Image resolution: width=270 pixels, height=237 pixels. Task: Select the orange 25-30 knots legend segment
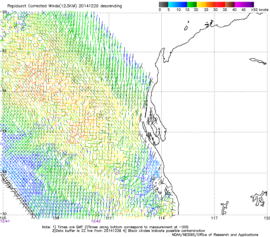click(x=211, y=4)
